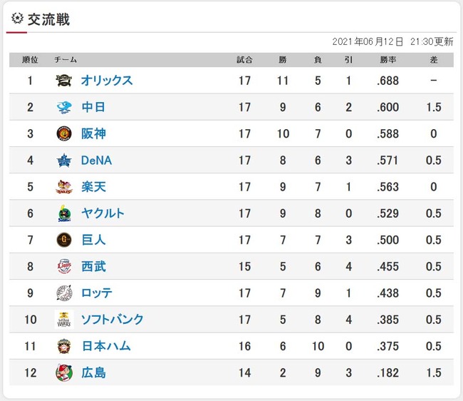Viewport: 463px width, 401px height.
Task: Click the Nippon-Ham Fighters team logo
Action: coord(64,346)
